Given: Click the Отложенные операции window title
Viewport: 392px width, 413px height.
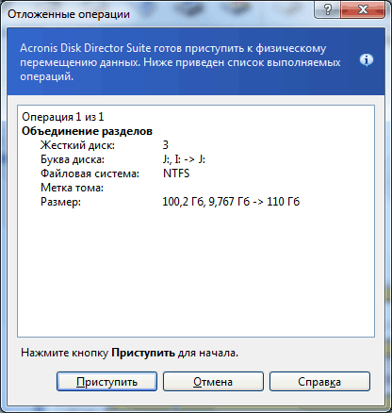Looking at the screenshot, I should pos(69,14).
